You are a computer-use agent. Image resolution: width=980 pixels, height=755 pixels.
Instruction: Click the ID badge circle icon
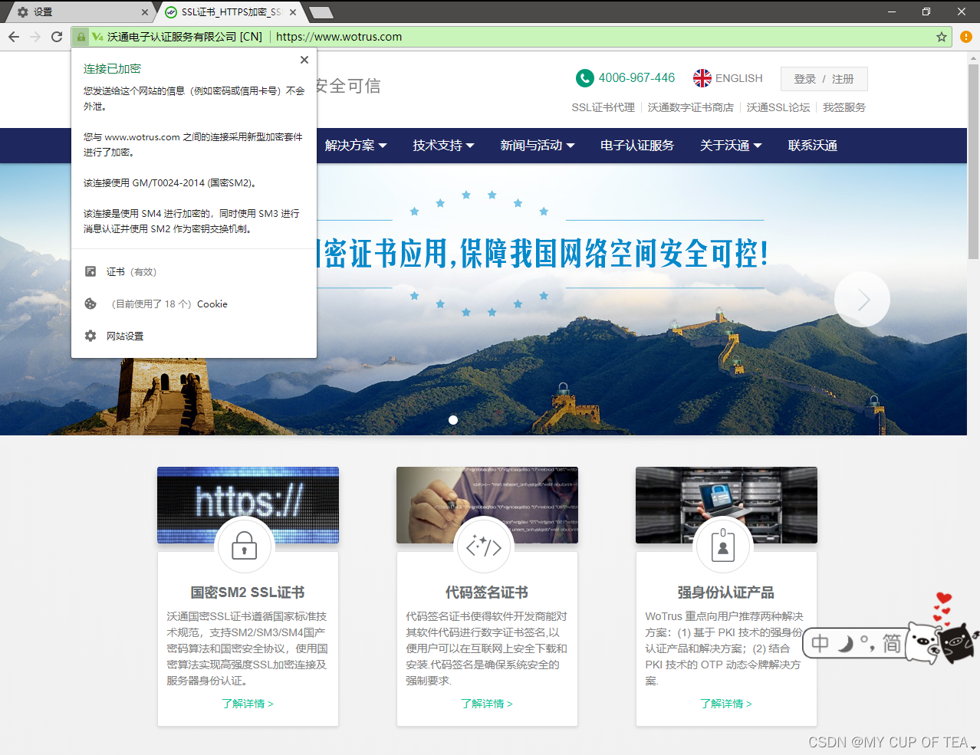tap(722, 546)
